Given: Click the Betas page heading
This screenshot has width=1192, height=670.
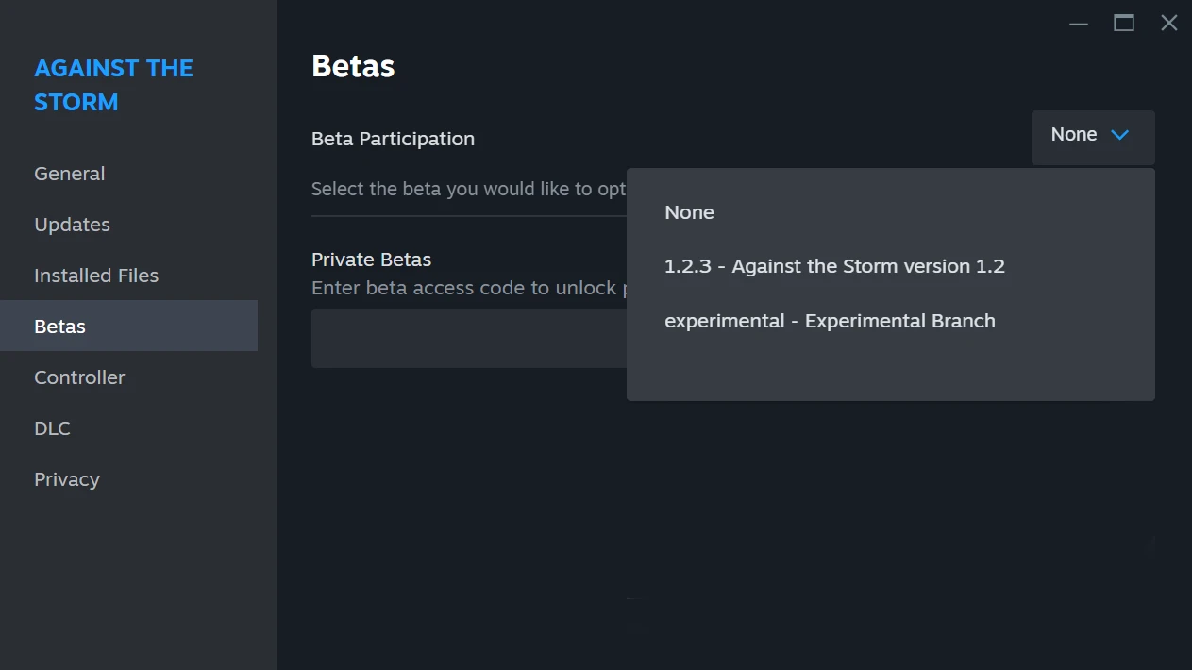Looking at the screenshot, I should tap(353, 66).
